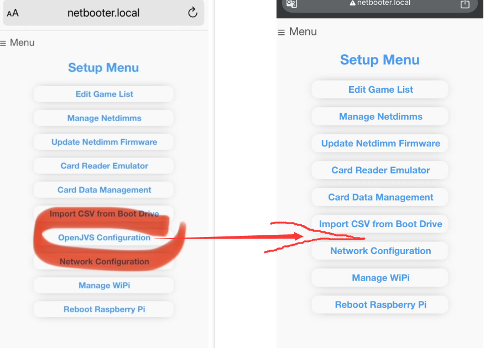Open Manage WiPi in left menu
Image resolution: width=485 pixels, height=348 pixels.
point(103,285)
